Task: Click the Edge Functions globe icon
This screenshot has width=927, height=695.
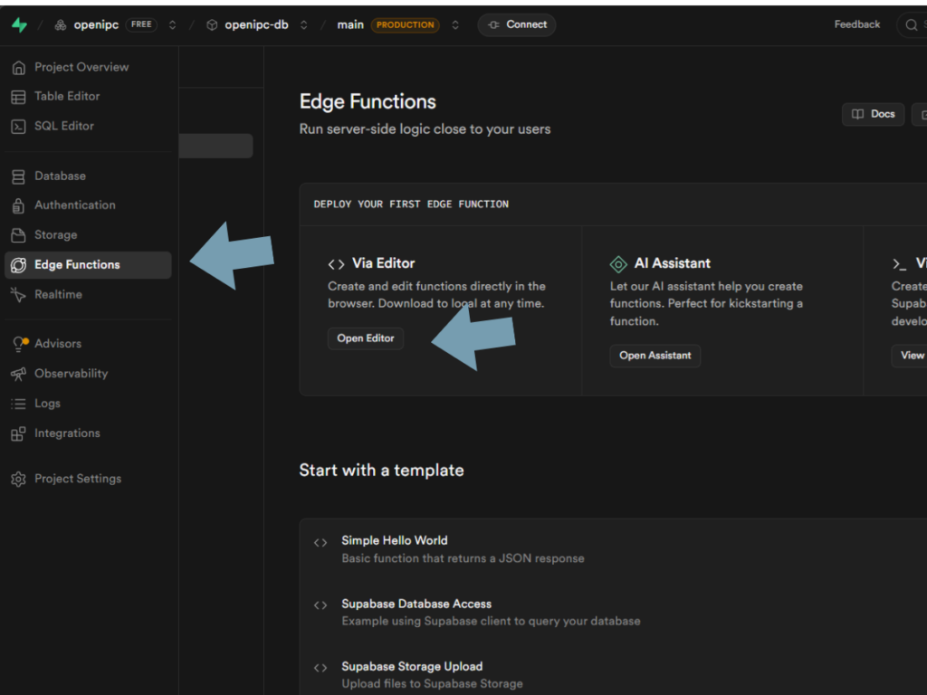Action: tap(18, 265)
